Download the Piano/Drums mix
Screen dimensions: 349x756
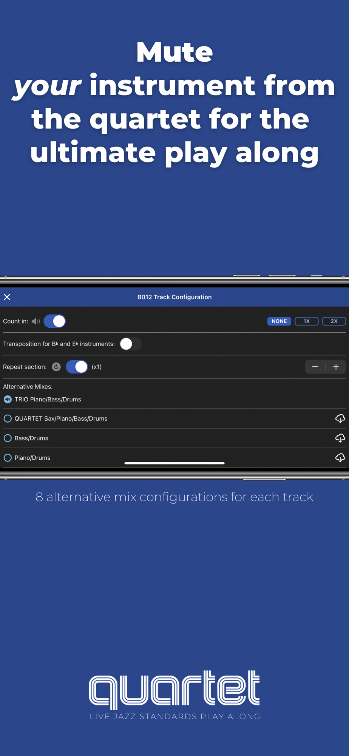click(340, 458)
